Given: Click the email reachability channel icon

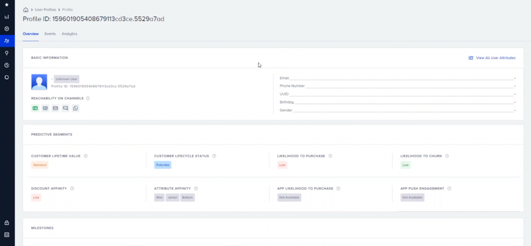Looking at the screenshot, I should (55, 108).
